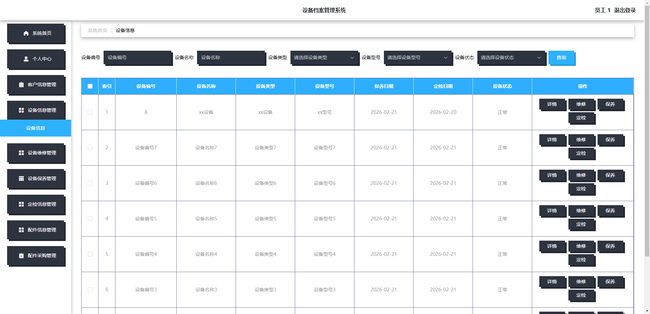Click the 员工 1 username text
The image size is (650, 314).
coord(603,10)
